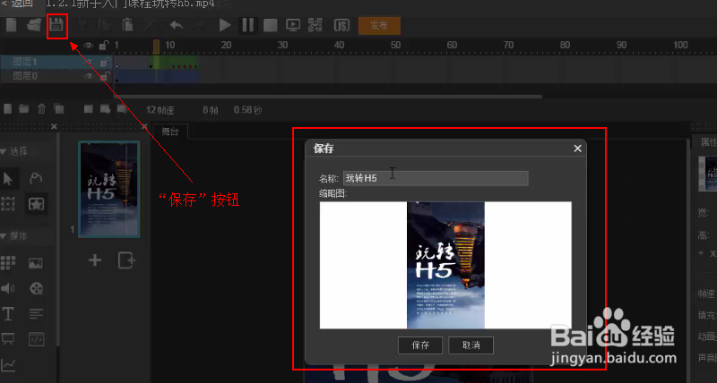The width and height of the screenshot is (717, 383).
Task: Click the layer folder icon below timeline
Action: pos(24,108)
